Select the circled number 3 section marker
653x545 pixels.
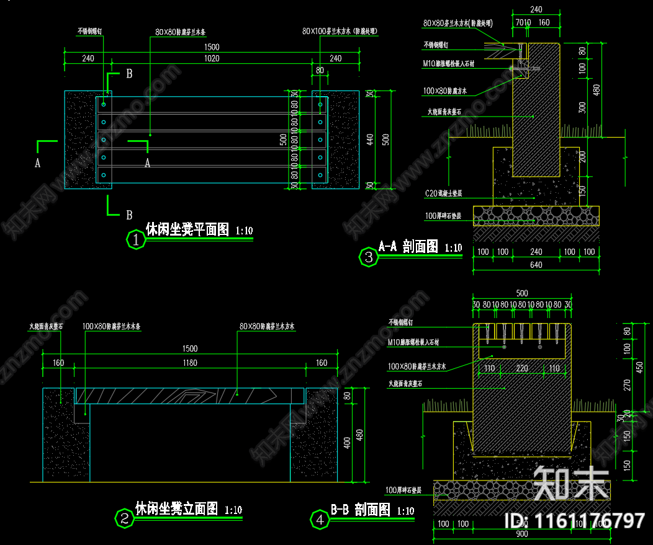(x=369, y=257)
